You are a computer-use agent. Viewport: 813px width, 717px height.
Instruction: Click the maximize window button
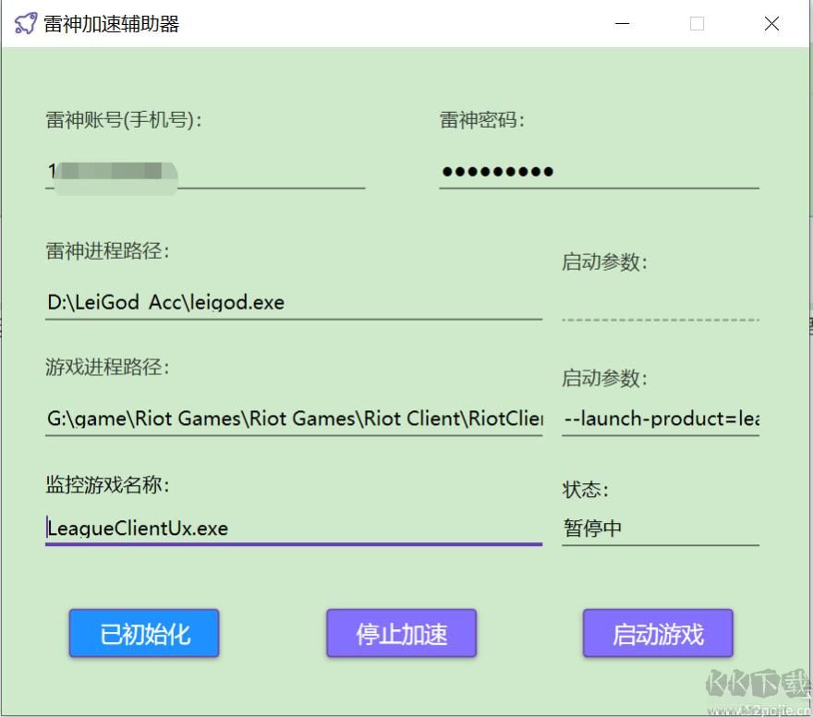click(x=697, y=24)
